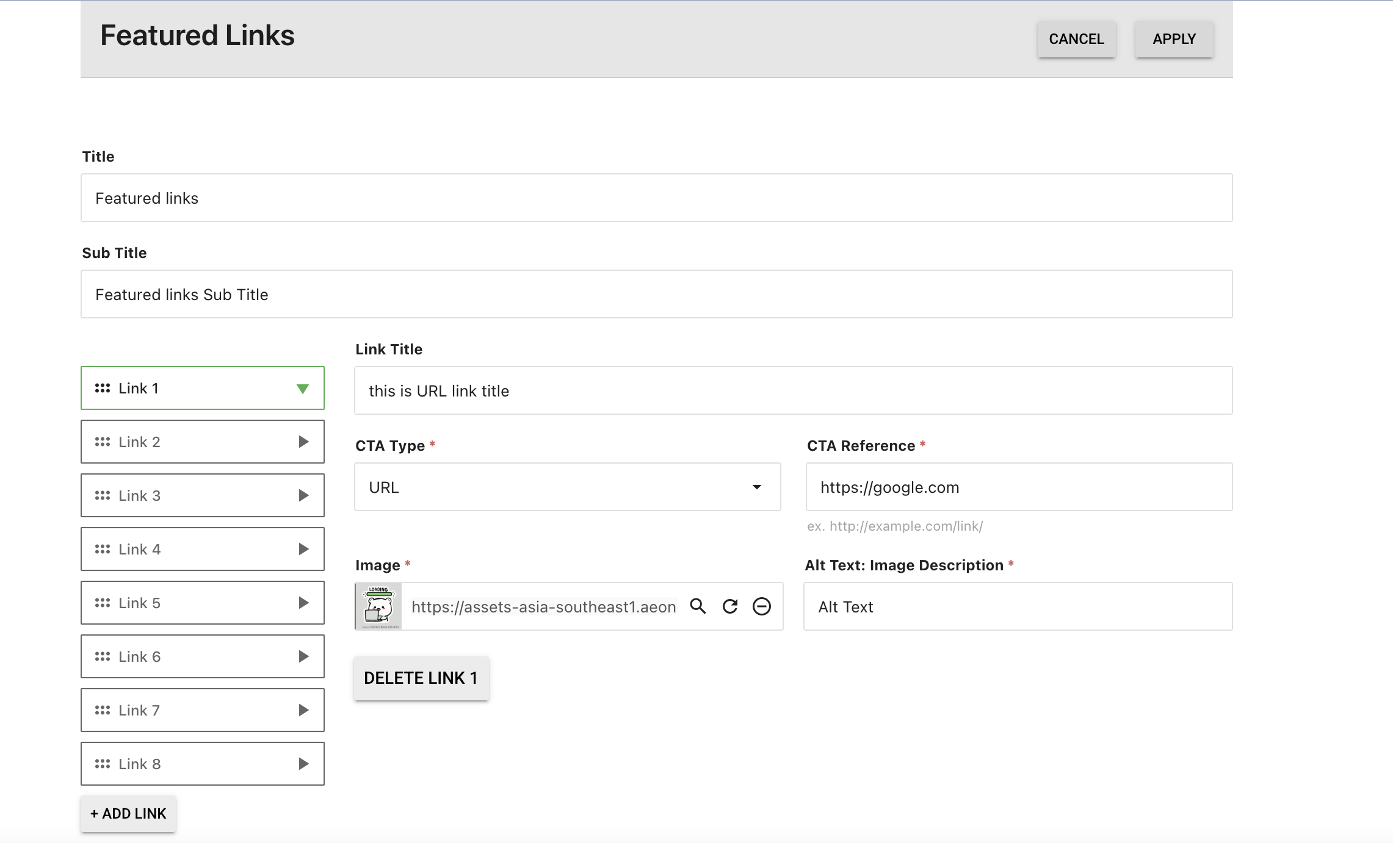Click the drag handle dots of Link 1
The height and width of the screenshot is (843, 1393).
tap(103, 388)
